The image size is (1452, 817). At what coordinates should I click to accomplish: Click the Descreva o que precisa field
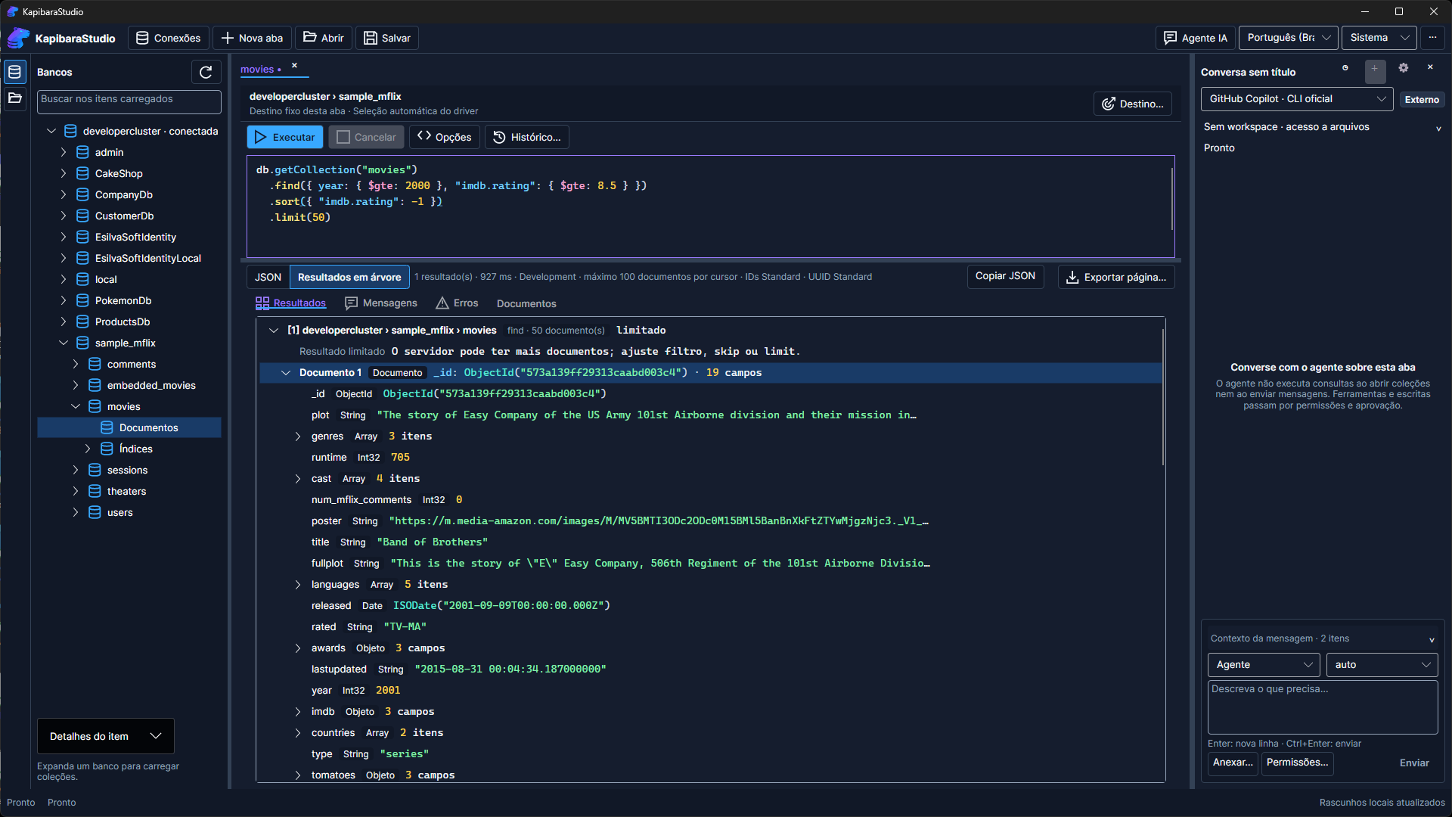pyautogui.click(x=1323, y=707)
